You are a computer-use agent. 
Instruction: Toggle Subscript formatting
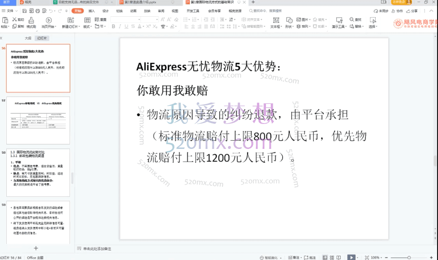click(x=155, y=26)
